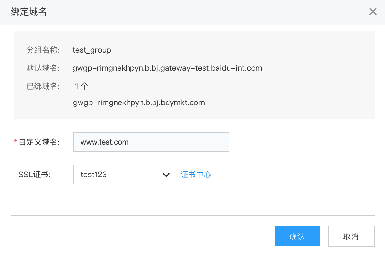
Task: Open the 证书中心 link
Action: (x=196, y=175)
